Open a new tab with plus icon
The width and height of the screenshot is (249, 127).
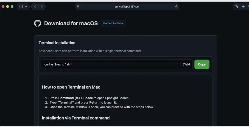click(243, 6)
